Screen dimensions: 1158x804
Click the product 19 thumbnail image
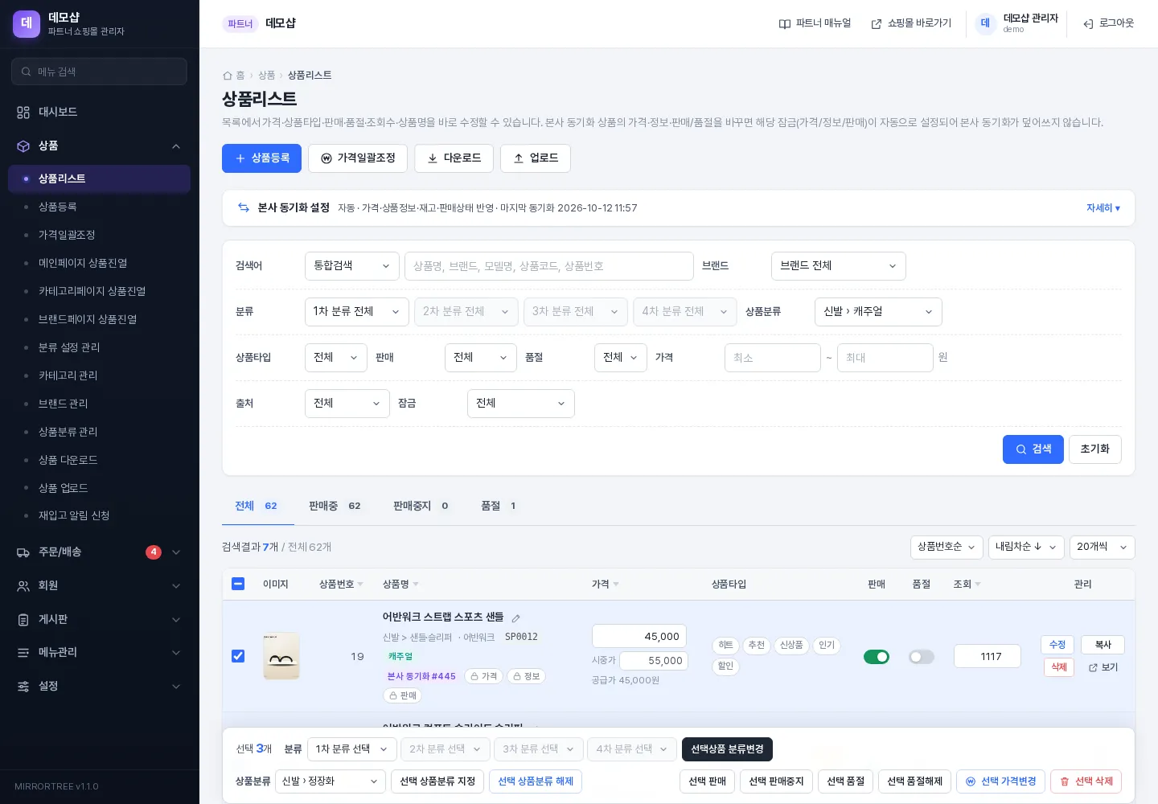pyautogui.click(x=281, y=656)
